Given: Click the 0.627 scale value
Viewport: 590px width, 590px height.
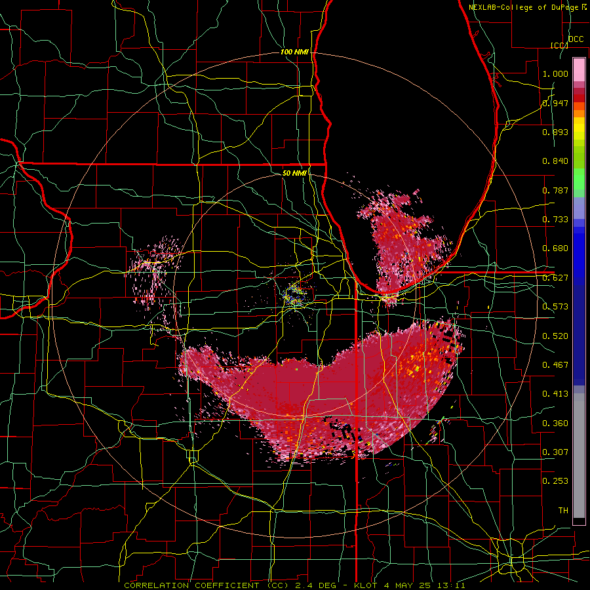Looking at the screenshot, I should [x=555, y=278].
